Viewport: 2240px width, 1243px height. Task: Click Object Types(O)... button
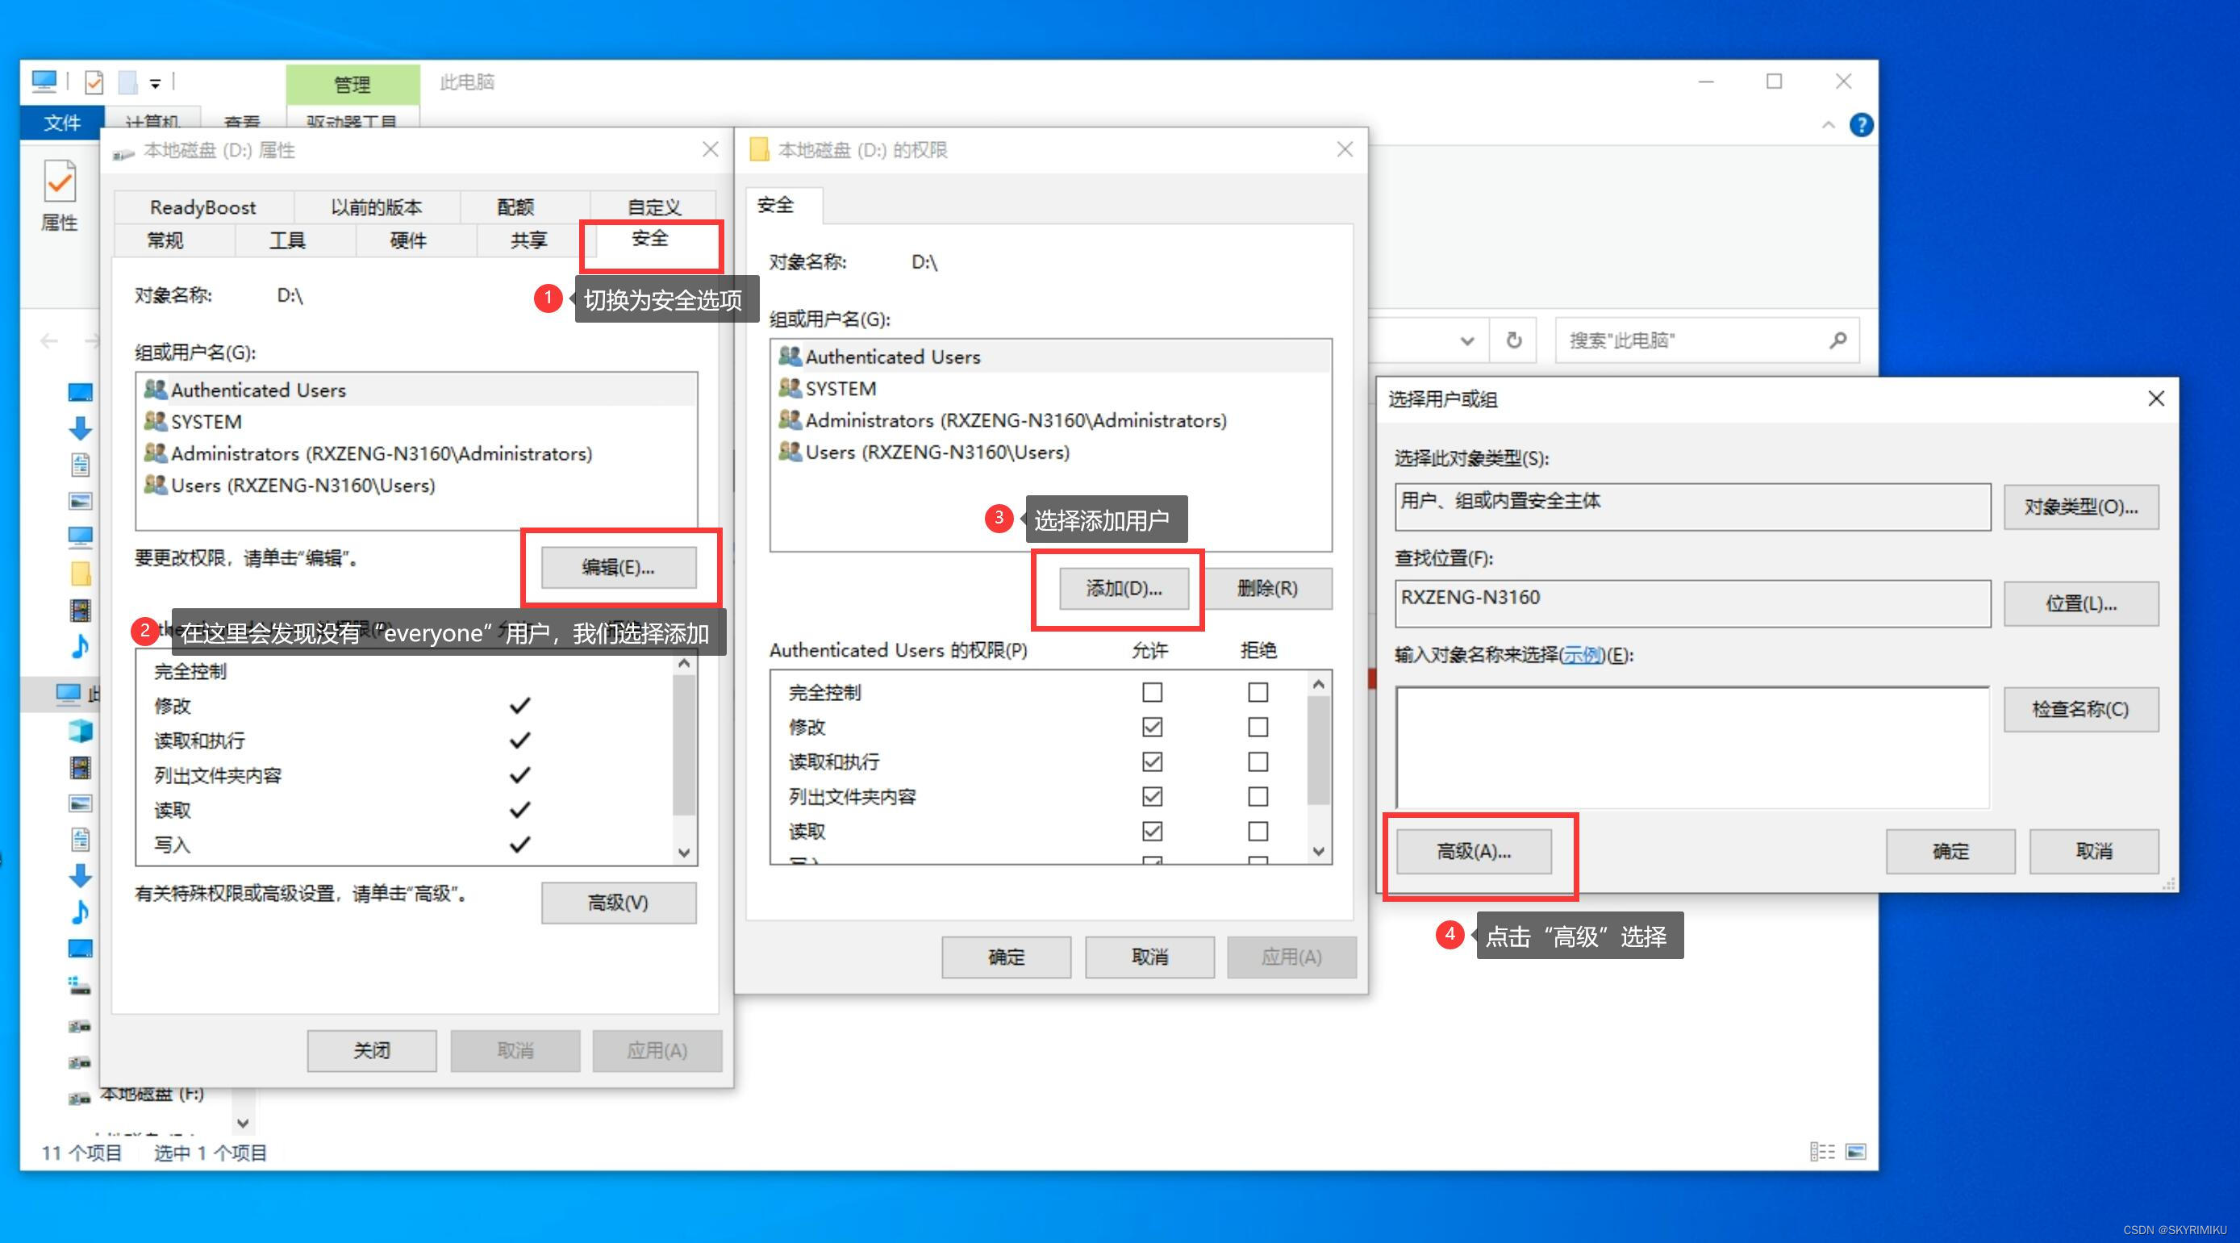tap(2081, 507)
